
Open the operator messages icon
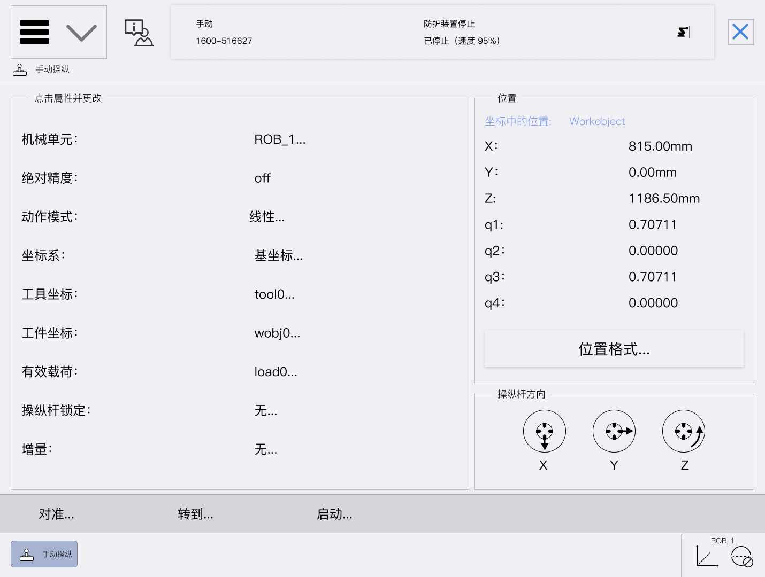coord(139,33)
